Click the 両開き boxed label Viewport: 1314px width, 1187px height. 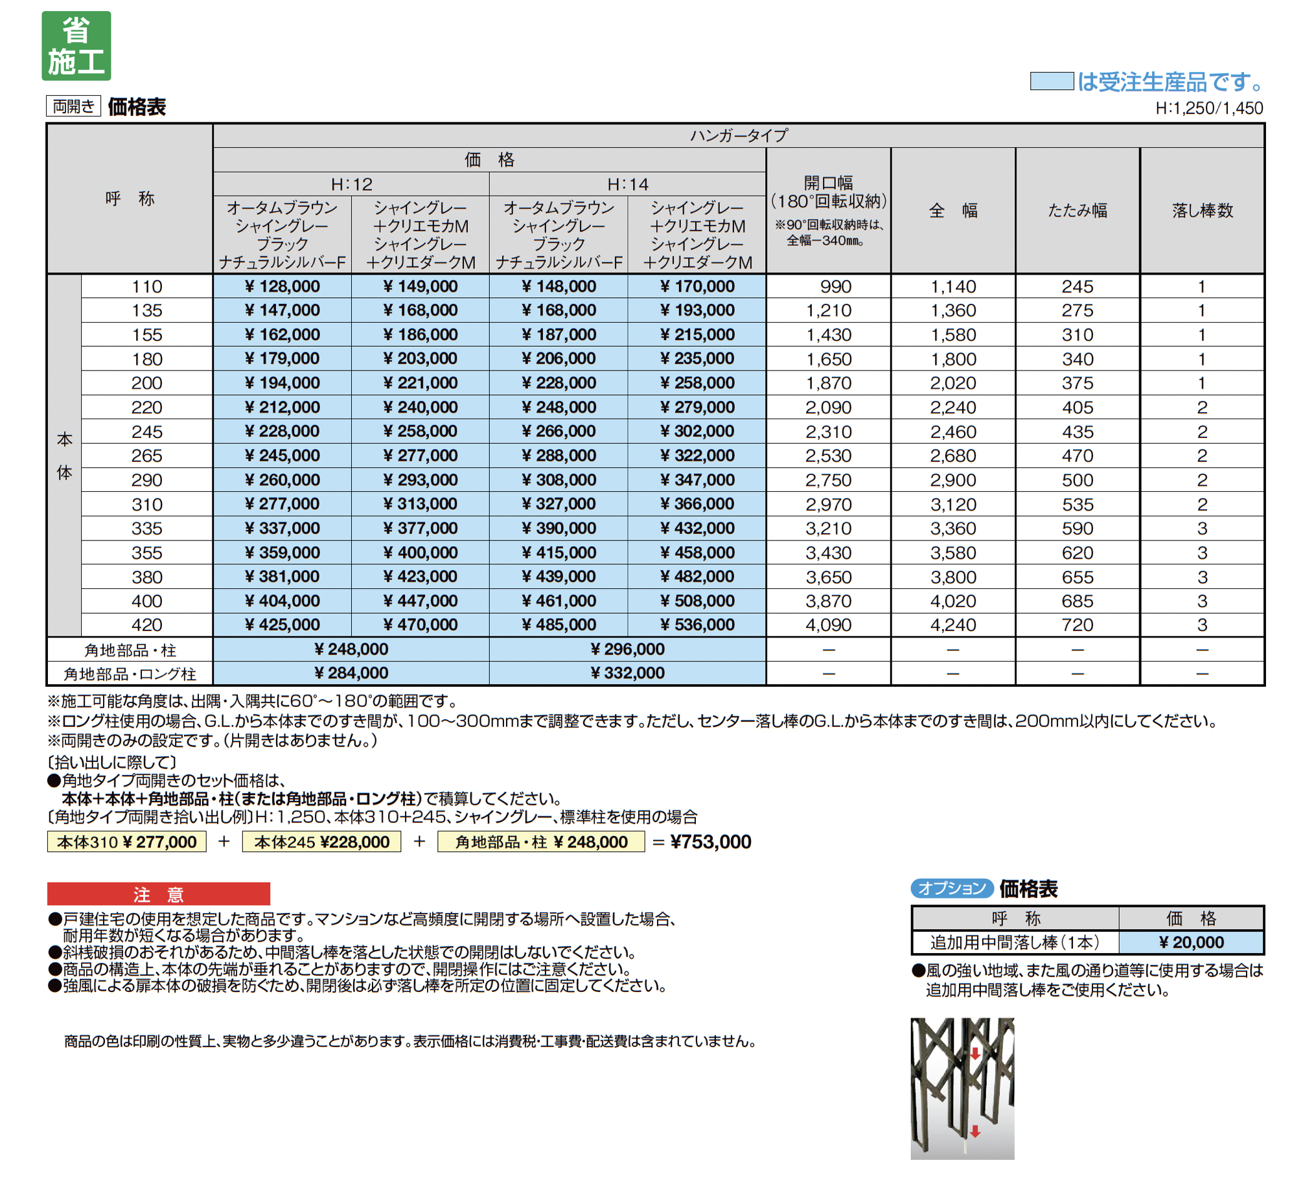click(73, 106)
